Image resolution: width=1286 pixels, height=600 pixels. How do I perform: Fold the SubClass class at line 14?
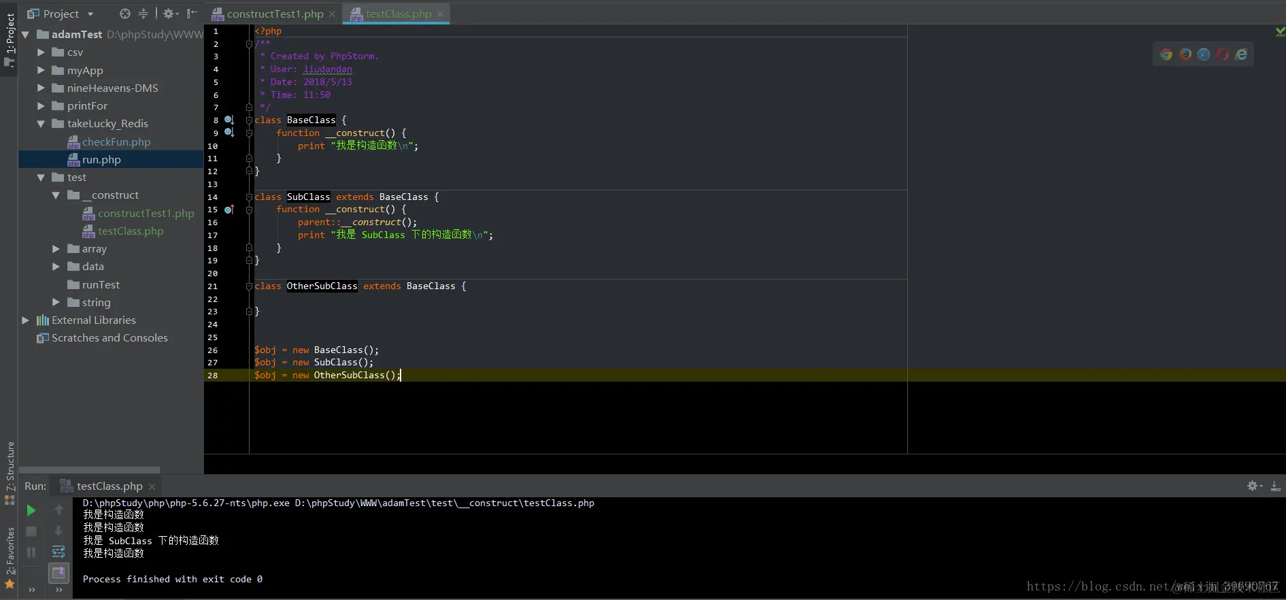[x=249, y=197]
